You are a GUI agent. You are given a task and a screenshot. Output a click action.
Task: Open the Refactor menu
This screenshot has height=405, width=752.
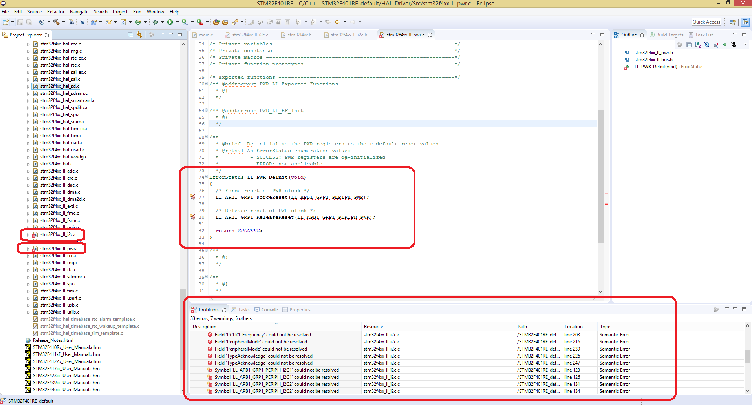pyautogui.click(x=55, y=12)
